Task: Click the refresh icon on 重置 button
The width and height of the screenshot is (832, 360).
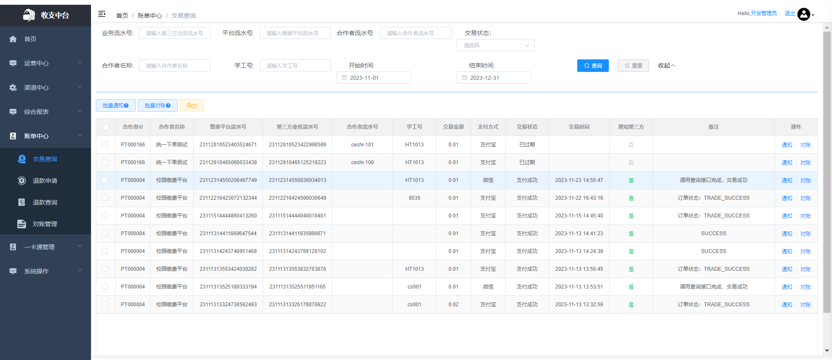Action: 627,66
